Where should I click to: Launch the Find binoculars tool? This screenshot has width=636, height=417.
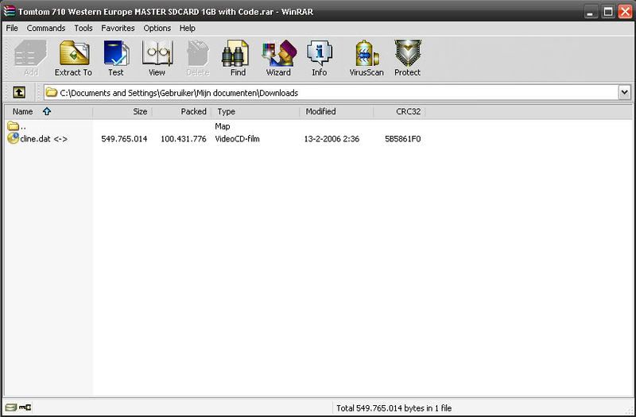tap(238, 57)
